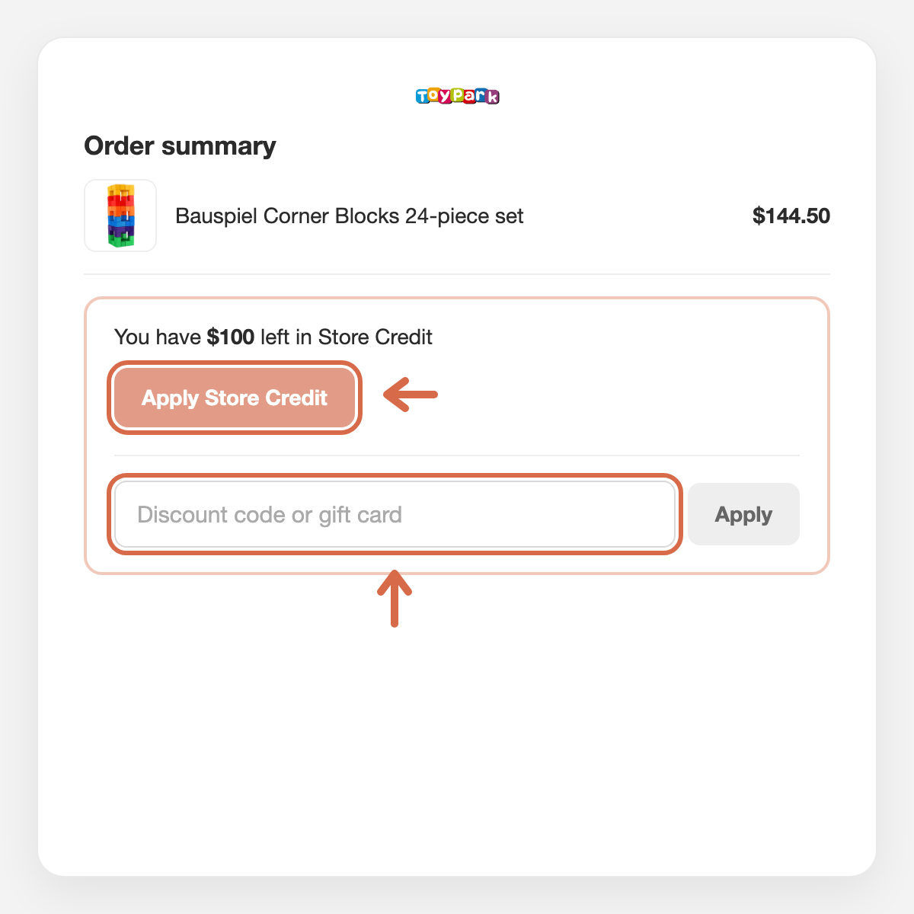
Task: Click the "You have" store credit message
Action: [x=273, y=337]
